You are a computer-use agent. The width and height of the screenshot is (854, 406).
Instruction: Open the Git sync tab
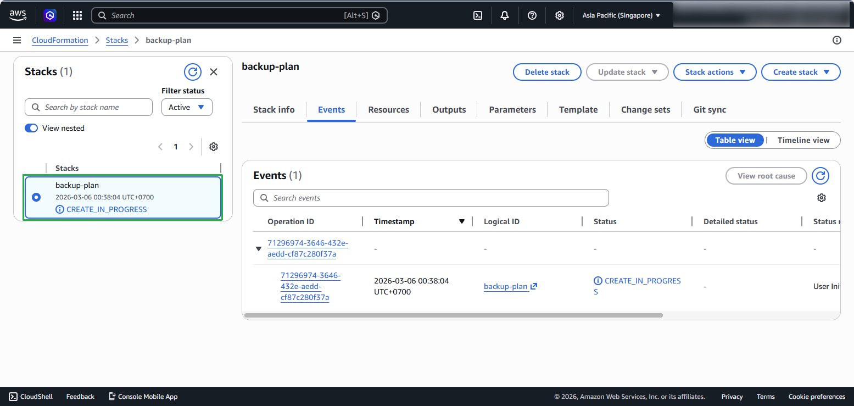(x=710, y=109)
